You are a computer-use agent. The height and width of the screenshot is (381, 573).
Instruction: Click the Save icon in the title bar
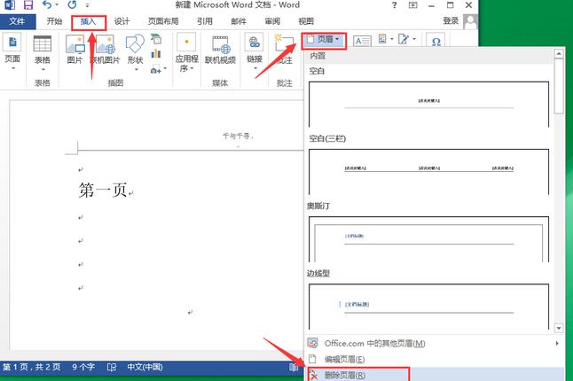pos(28,4)
